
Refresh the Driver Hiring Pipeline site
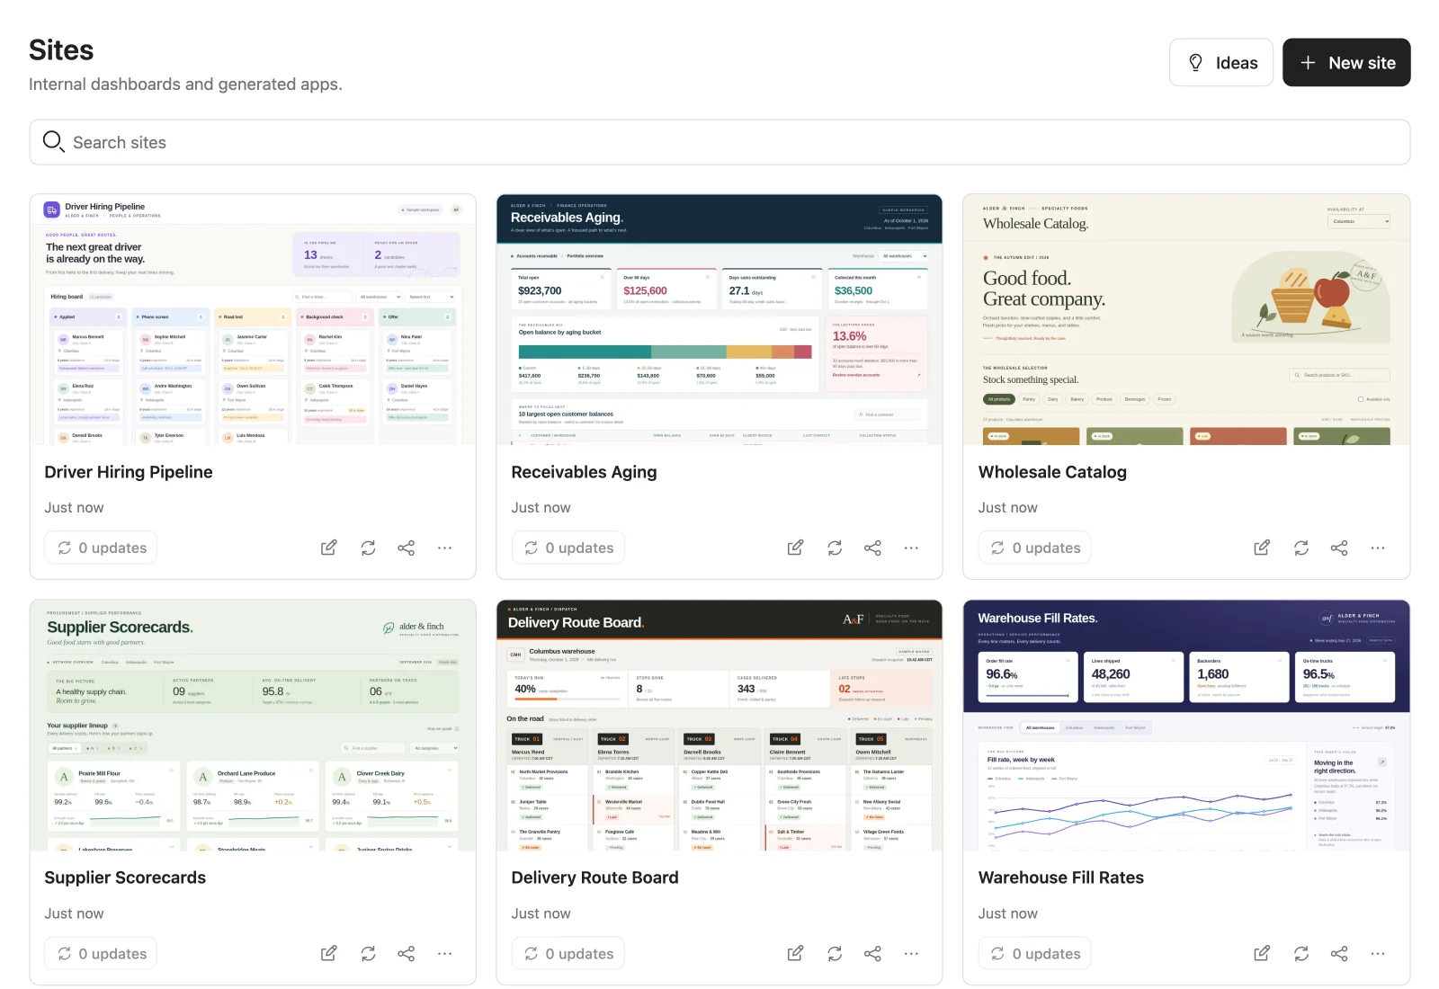(x=368, y=548)
